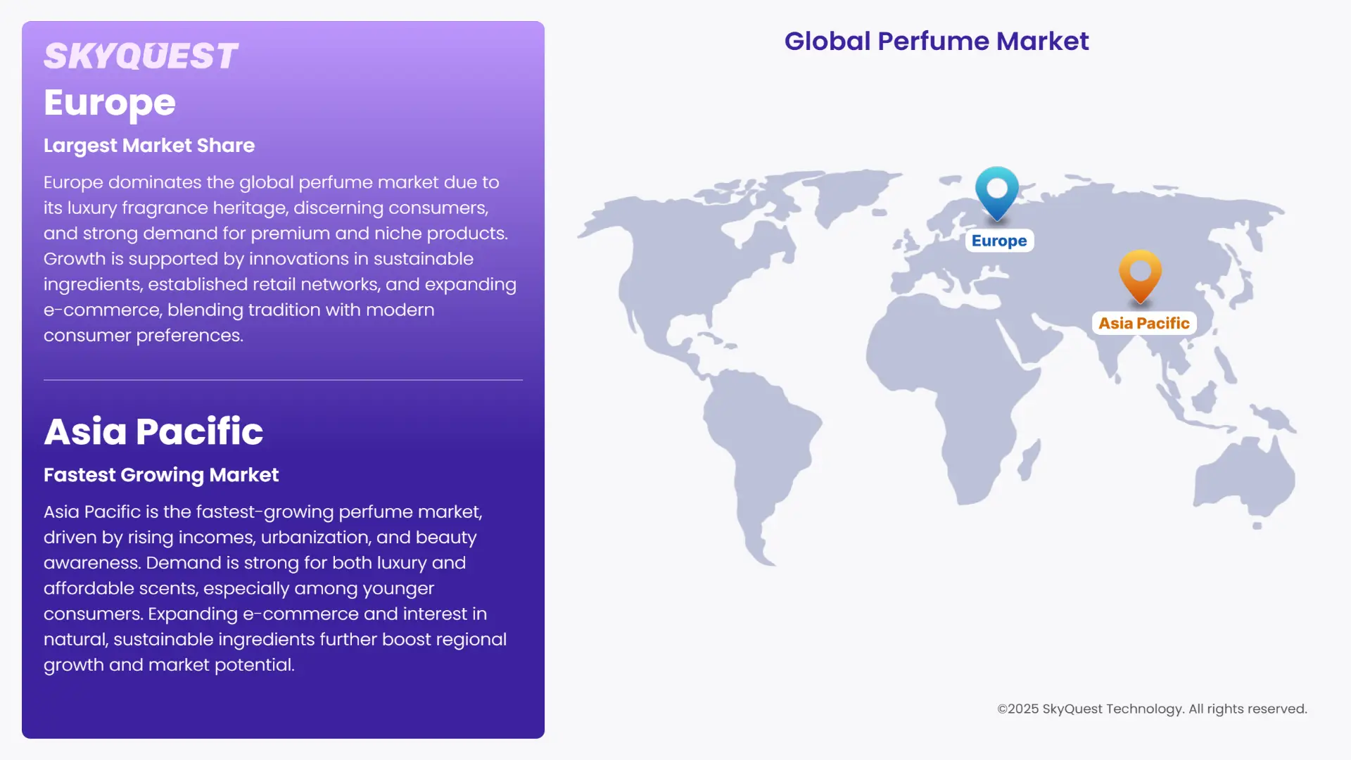
Task: Select the Europe label on the map
Action: [x=998, y=240]
